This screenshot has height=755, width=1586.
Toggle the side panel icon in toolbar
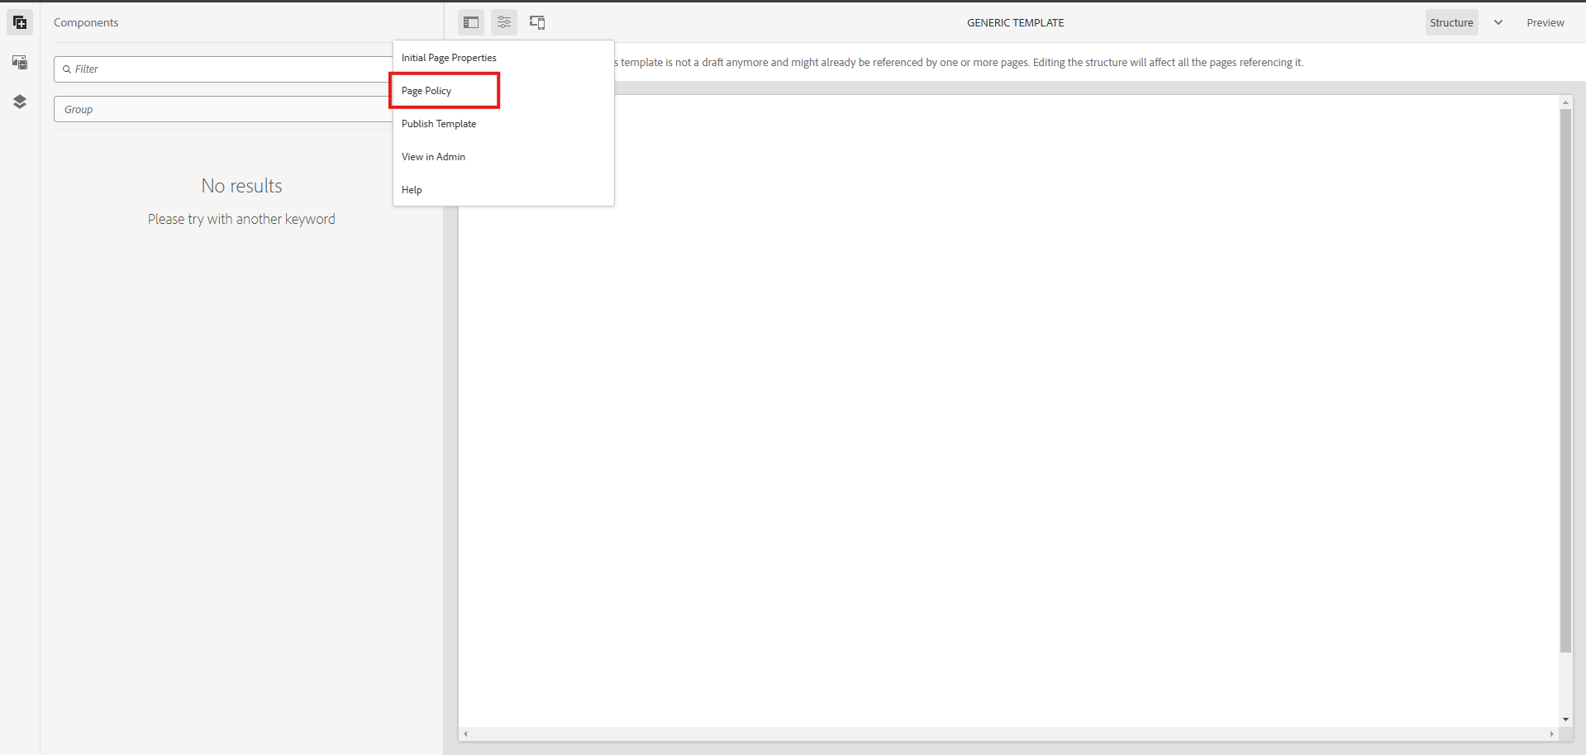[x=471, y=22]
